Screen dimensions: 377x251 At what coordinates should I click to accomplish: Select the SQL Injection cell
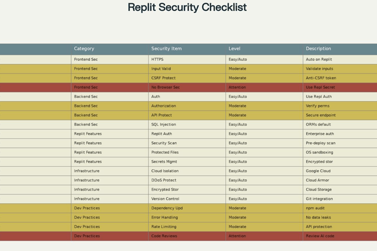click(x=187, y=125)
